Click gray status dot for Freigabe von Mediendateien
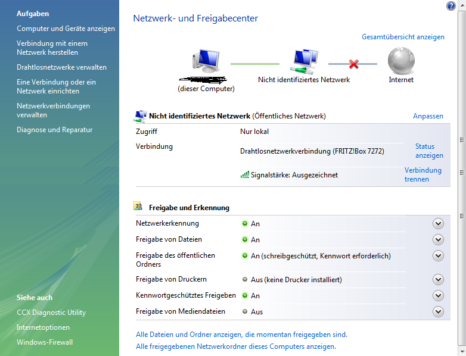 tap(245, 311)
